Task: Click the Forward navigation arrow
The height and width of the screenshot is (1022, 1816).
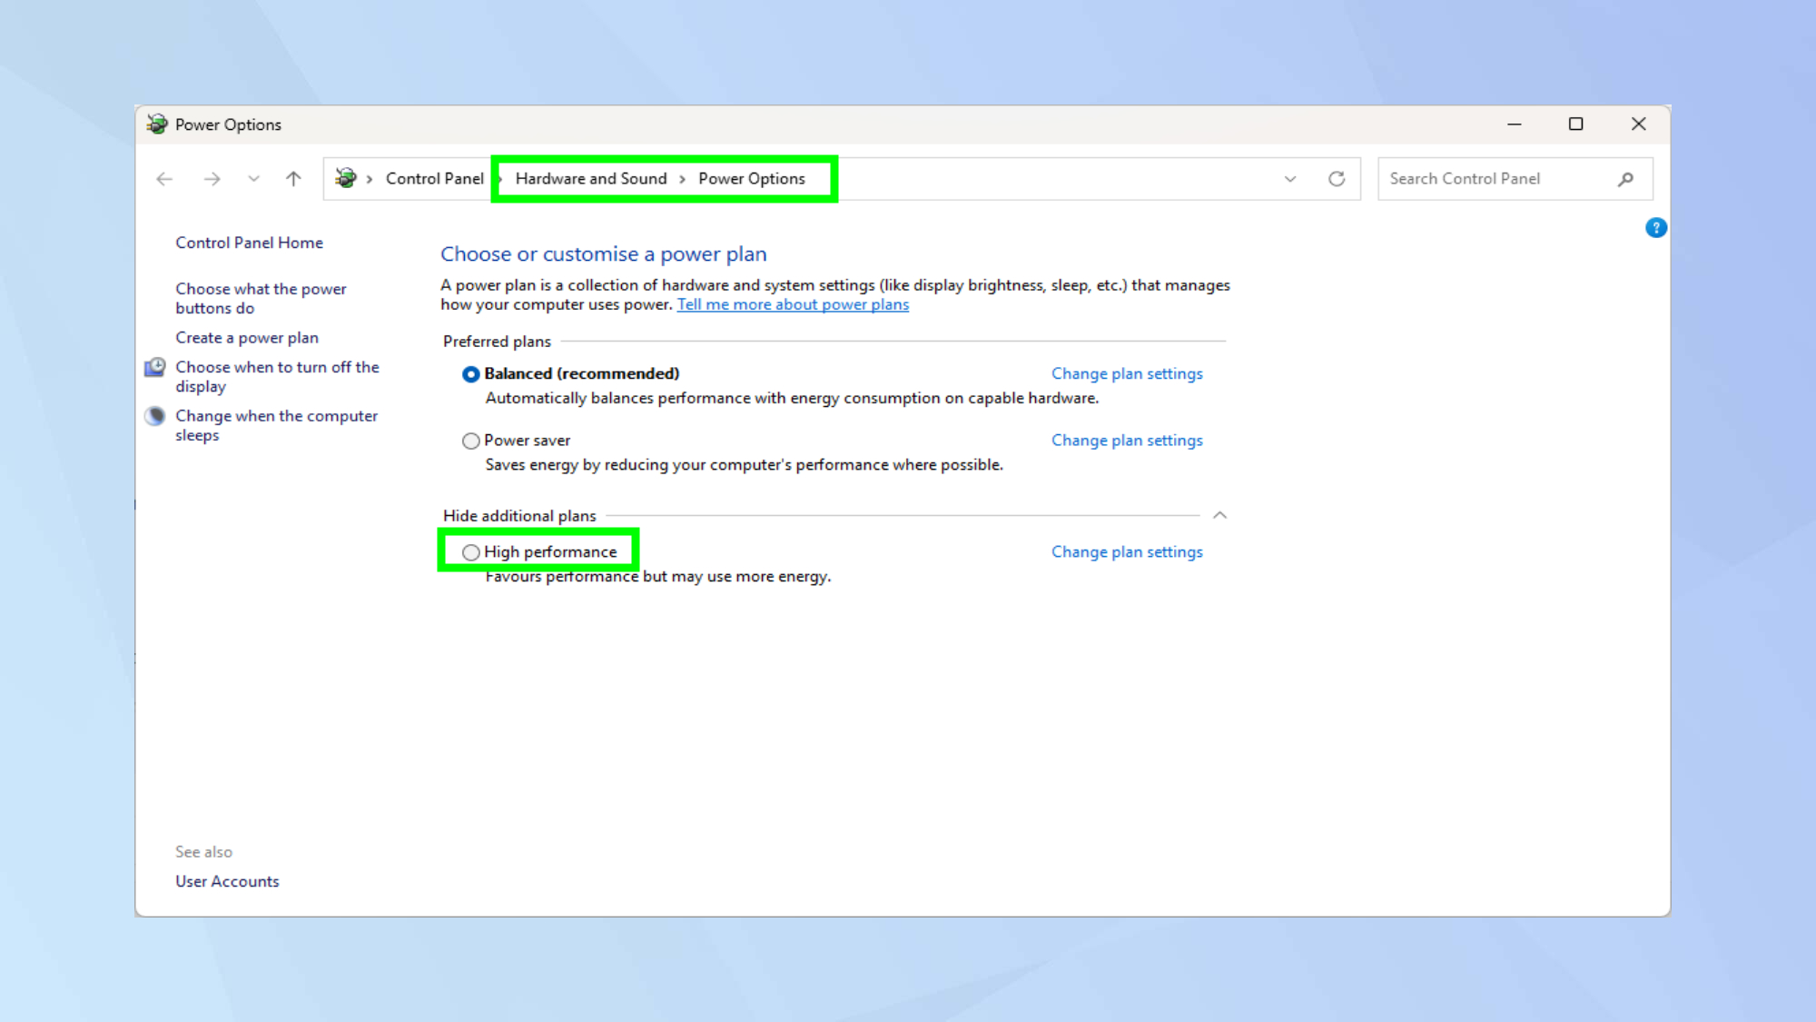Action: (212, 178)
